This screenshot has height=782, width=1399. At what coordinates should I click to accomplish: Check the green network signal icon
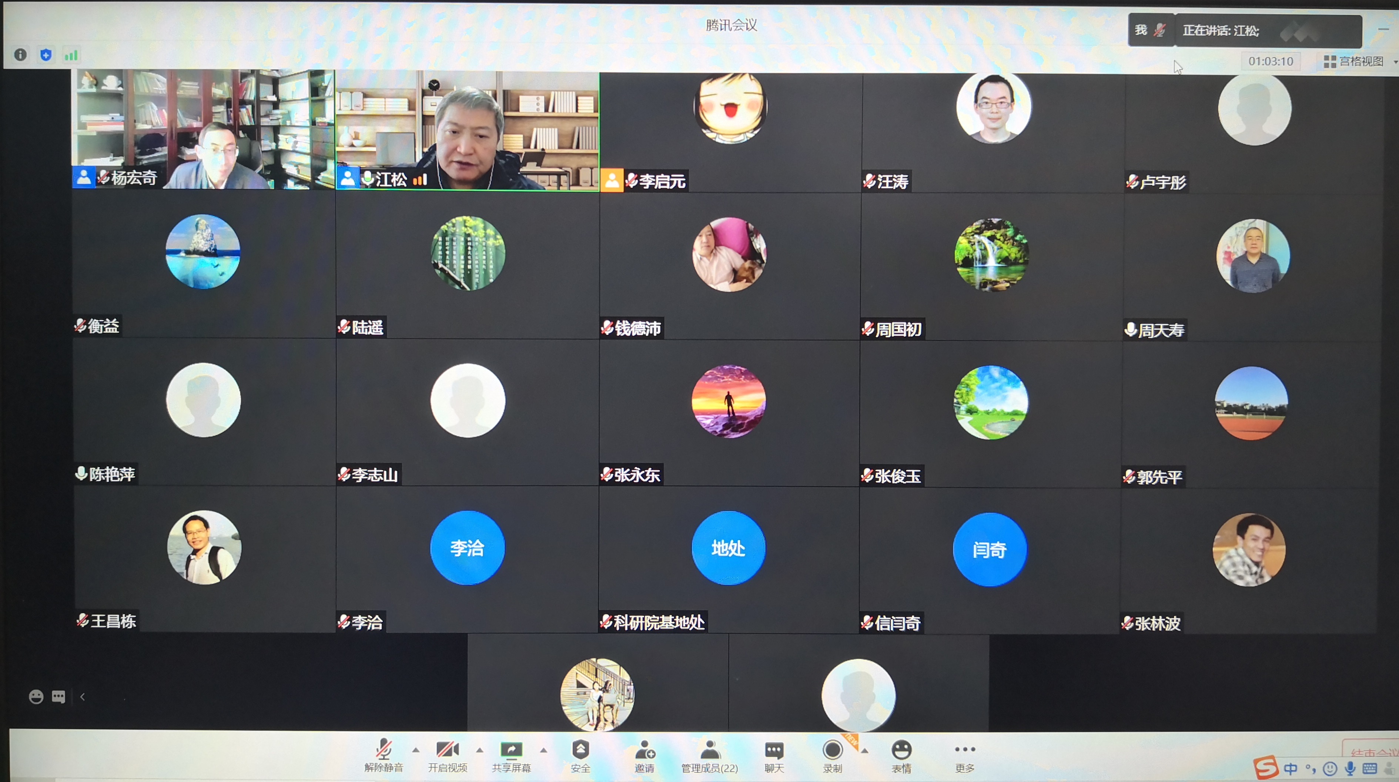coord(71,56)
